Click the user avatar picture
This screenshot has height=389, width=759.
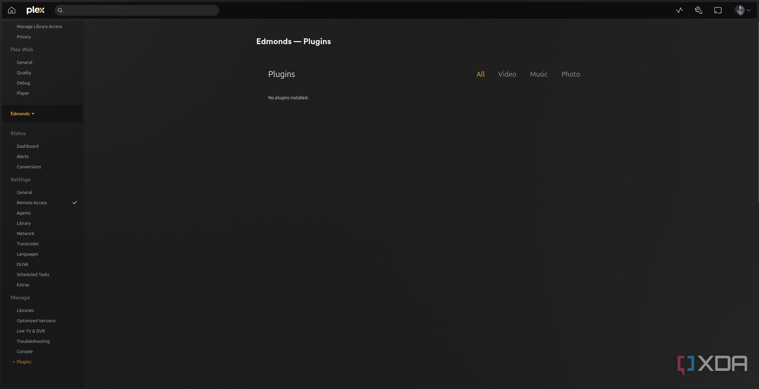739,10
